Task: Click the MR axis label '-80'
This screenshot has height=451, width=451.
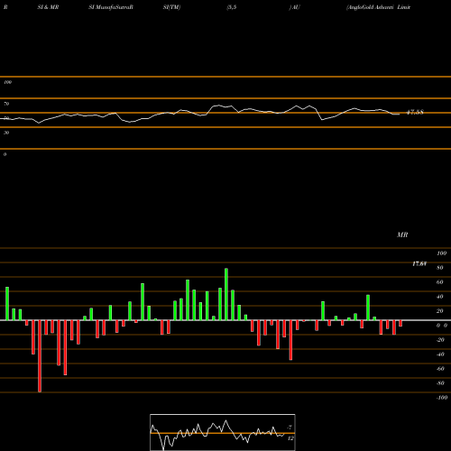Action: (440, 383)
